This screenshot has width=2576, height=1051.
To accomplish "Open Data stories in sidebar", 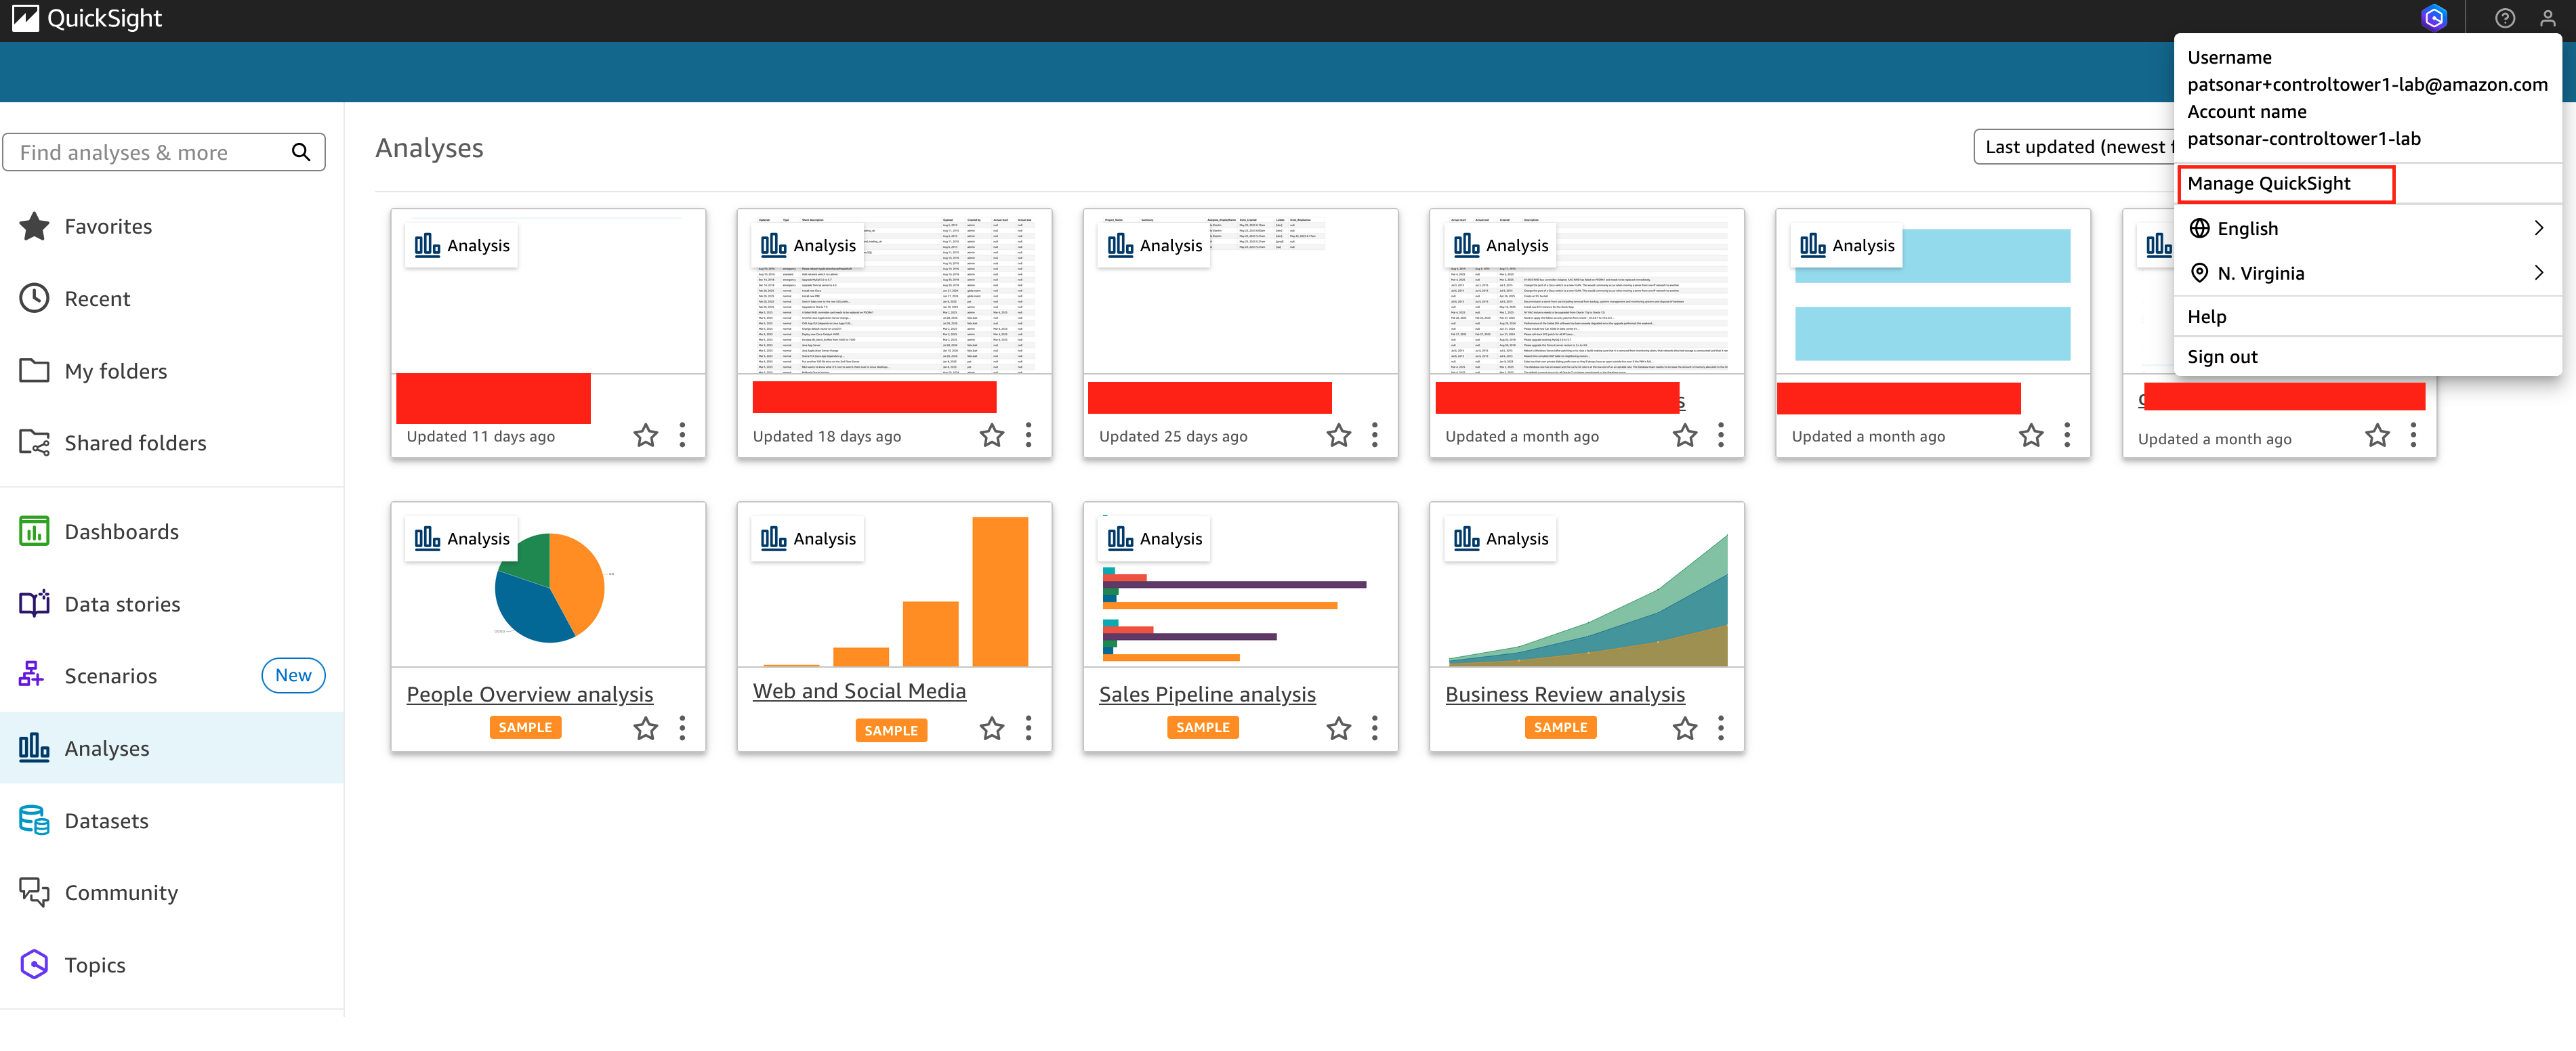I will (122, 603).
